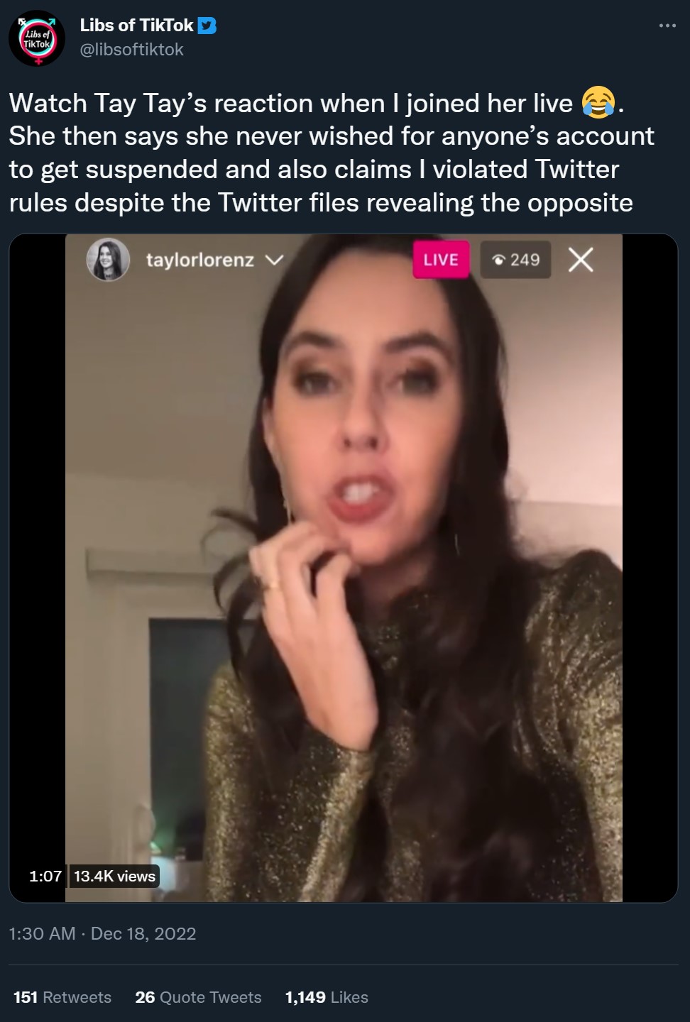
Task: Click the Dec 18, 2022 date
Action: click(143, 933)
